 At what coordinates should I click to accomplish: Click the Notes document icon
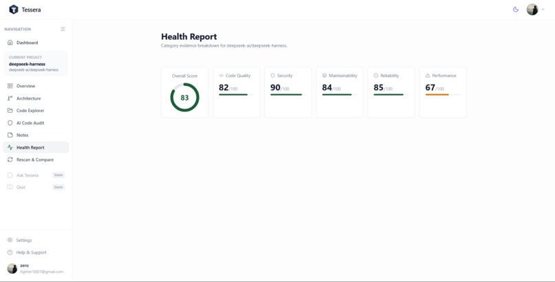pos(10,135)
